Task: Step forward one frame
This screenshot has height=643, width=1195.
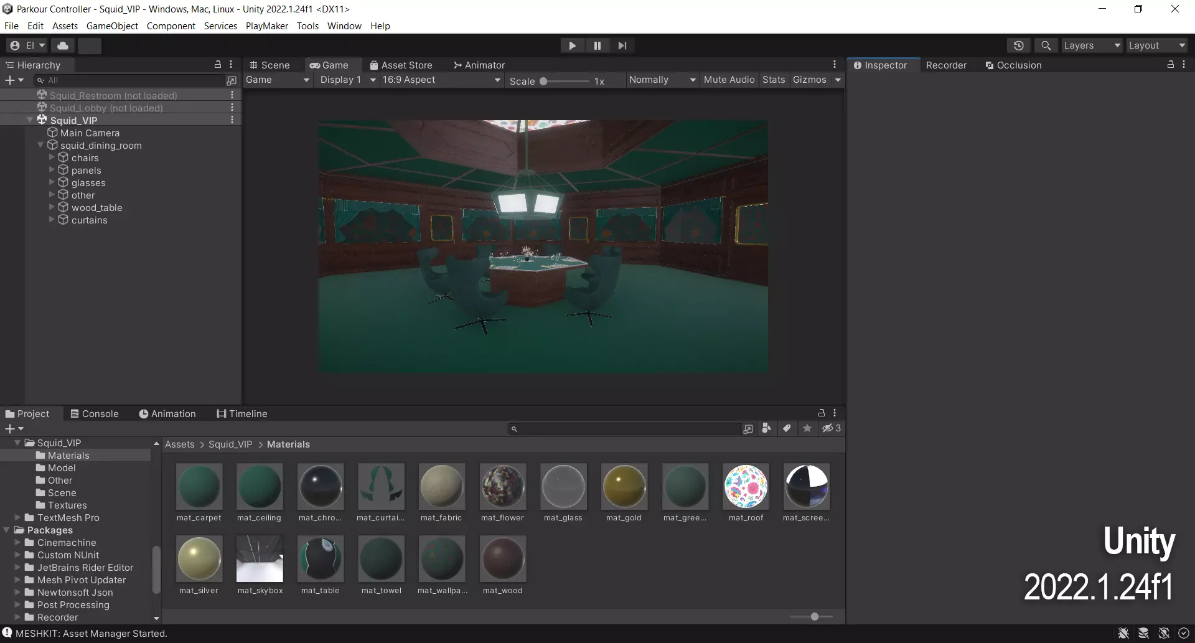Action: (x=622, y=45)
